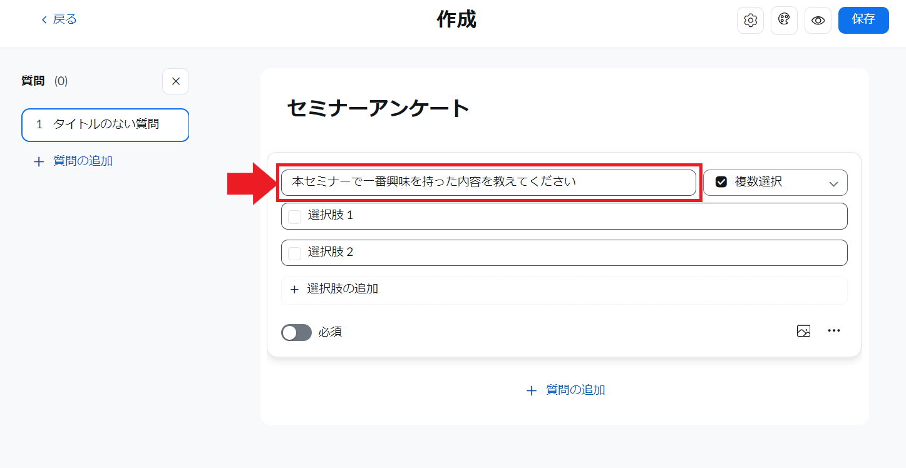Click the 選択肢 1 option text field

[x=564, y=216]
